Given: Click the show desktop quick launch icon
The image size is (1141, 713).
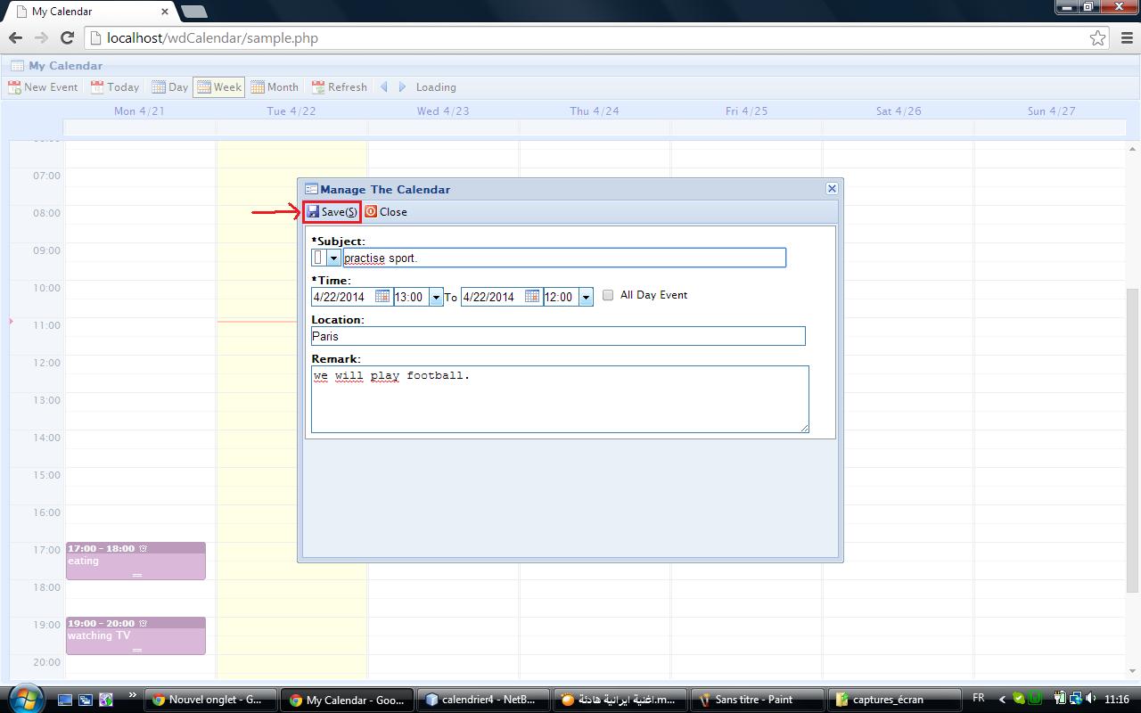Looking at the screenshot, I should tap(66, 700).
